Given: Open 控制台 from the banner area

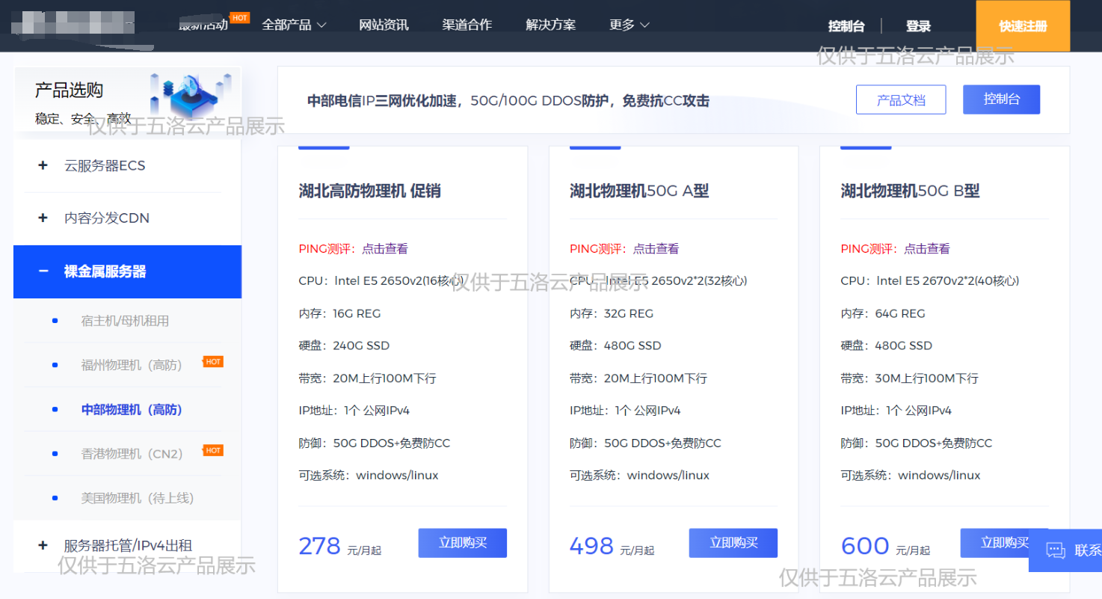Looking at the screenshot, I should [1001, 99].
